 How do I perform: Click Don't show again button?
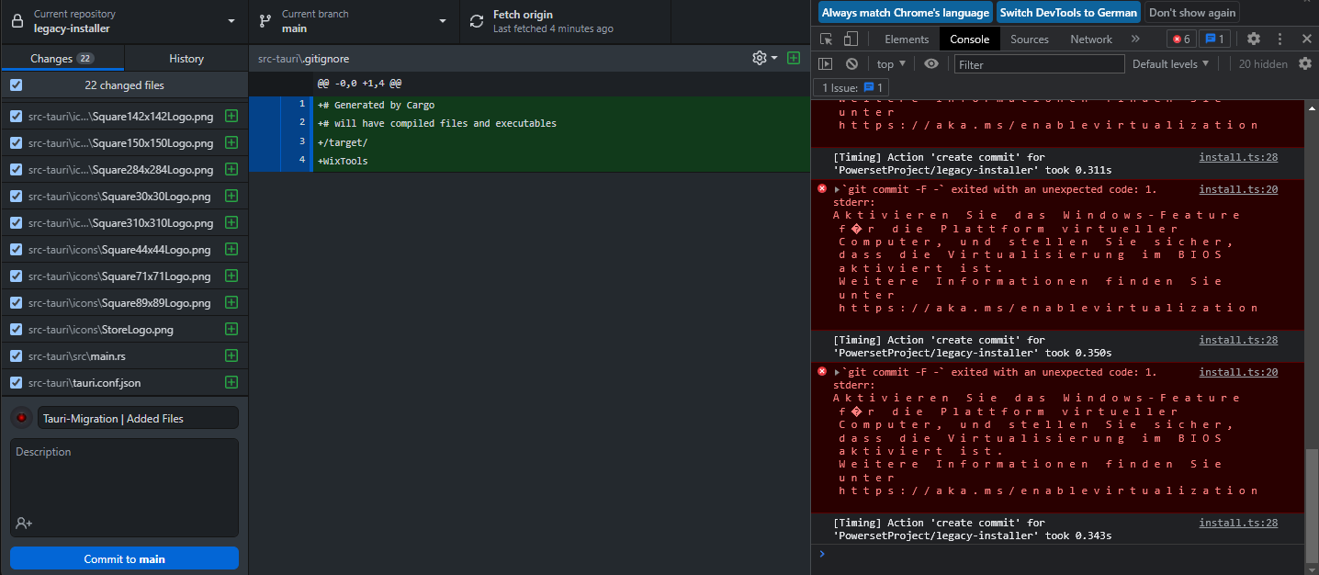tap(1192, 13)
